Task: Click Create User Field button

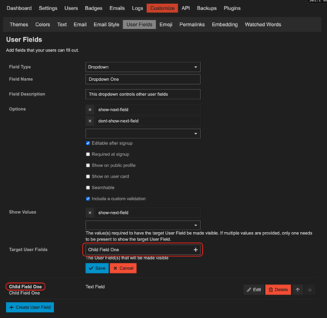Action: [x=30, y=307]
